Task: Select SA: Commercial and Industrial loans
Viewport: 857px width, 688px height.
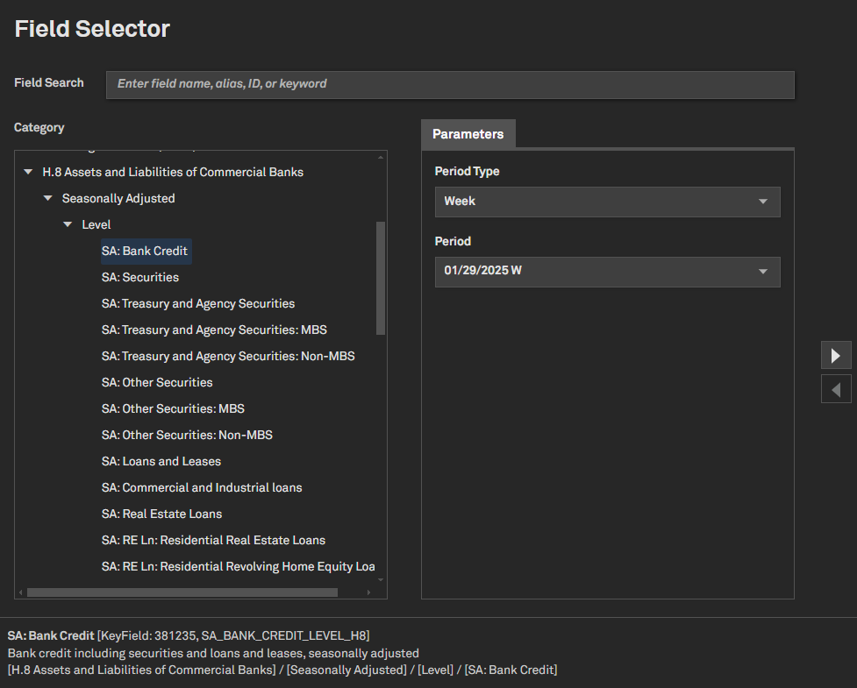Action: click(x=202, y=488)
